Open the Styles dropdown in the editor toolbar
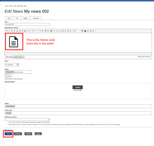The width and height of the screenshot is (154, 146). point(76,31)
